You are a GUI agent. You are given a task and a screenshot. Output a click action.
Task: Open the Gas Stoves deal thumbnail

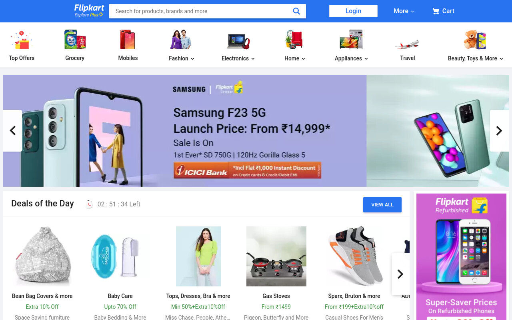click(276, 256)
